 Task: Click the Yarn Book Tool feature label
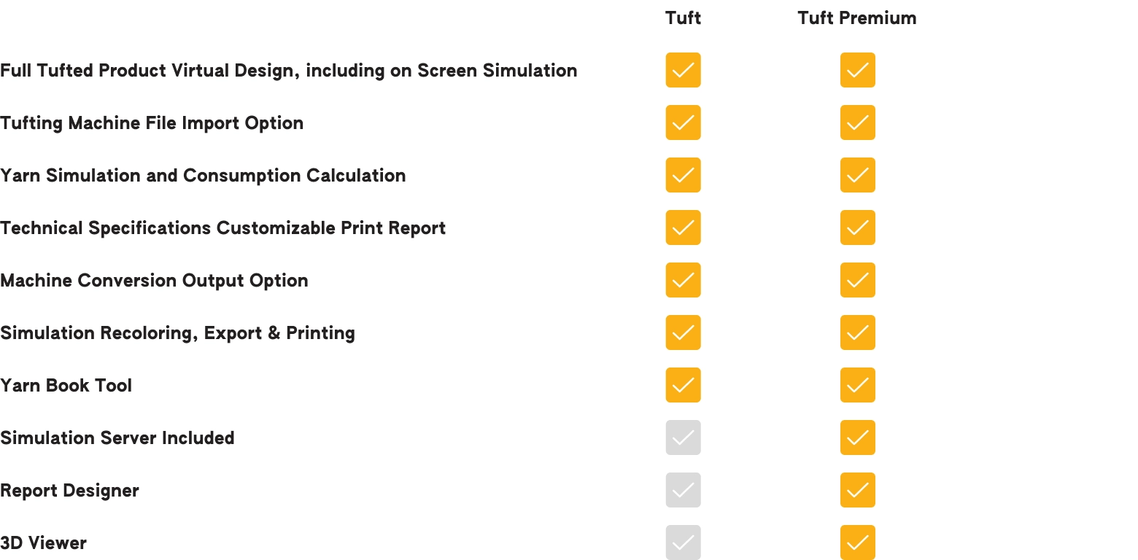tap(66, 386)
